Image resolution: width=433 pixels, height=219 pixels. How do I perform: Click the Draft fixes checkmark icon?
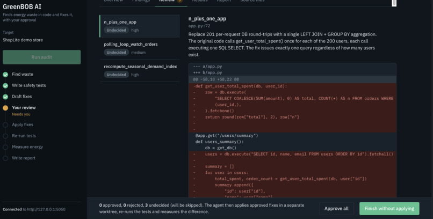[x=5, y=97]
